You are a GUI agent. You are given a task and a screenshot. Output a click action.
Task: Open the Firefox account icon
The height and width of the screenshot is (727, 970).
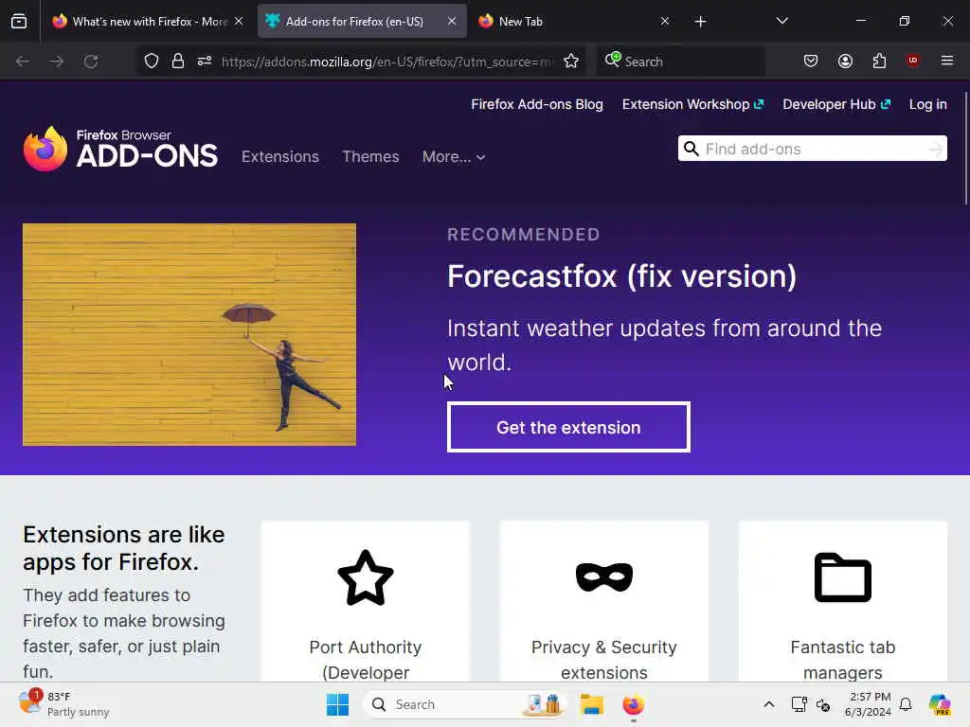pos(845,62)
